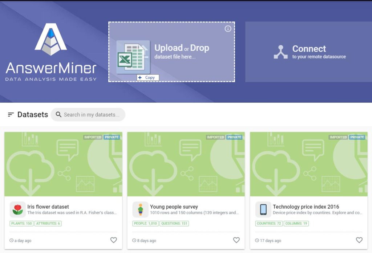Click the Technology price index 2016 title

click(306, 207)
